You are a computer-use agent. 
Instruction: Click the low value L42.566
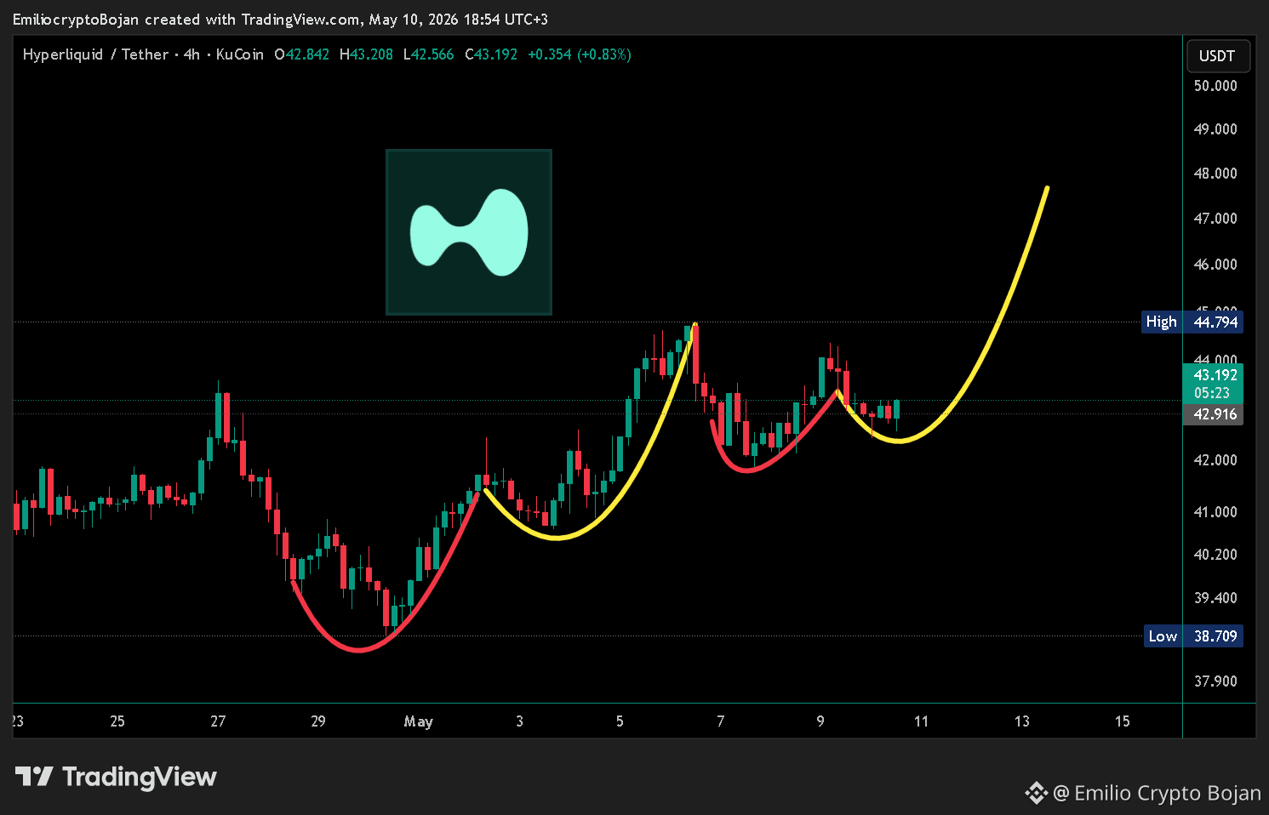(428, 54)
